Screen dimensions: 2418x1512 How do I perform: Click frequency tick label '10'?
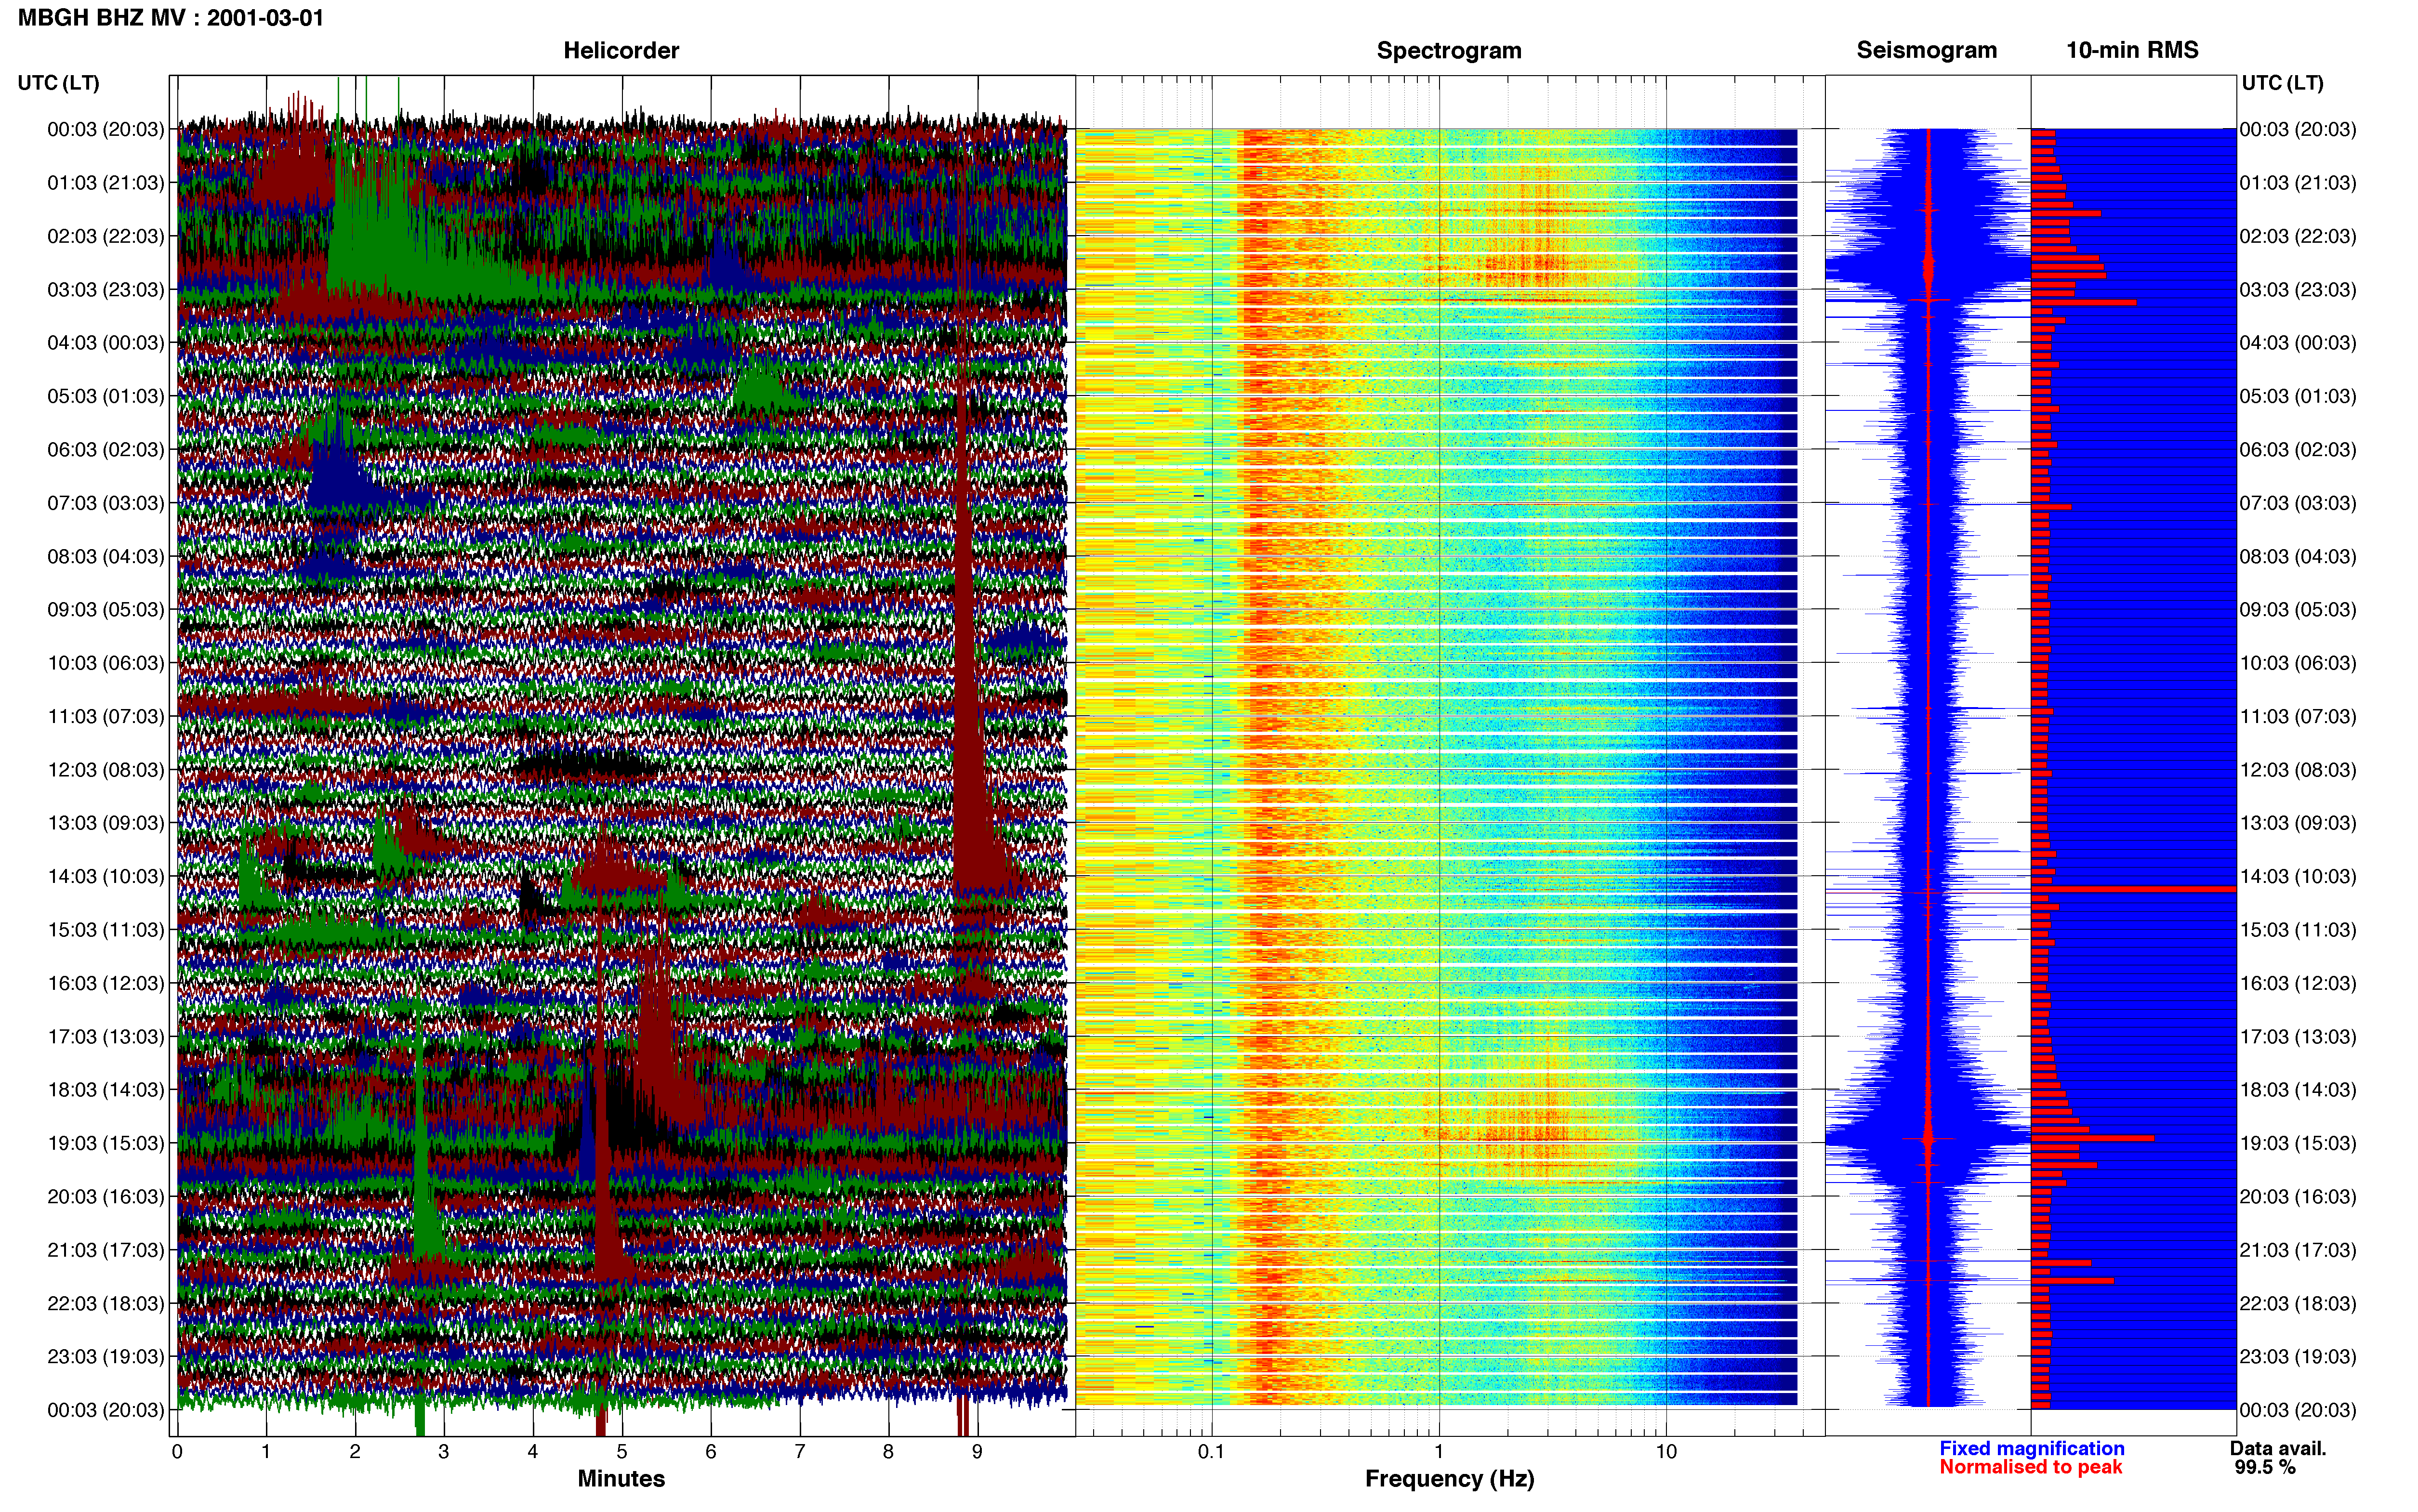point(1666,1451)
